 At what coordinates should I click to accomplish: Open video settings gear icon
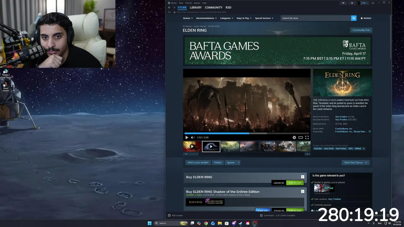[x=294, y=137]
